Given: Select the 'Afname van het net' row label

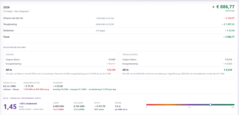Looking at the screenshot, I should [13, 18].
